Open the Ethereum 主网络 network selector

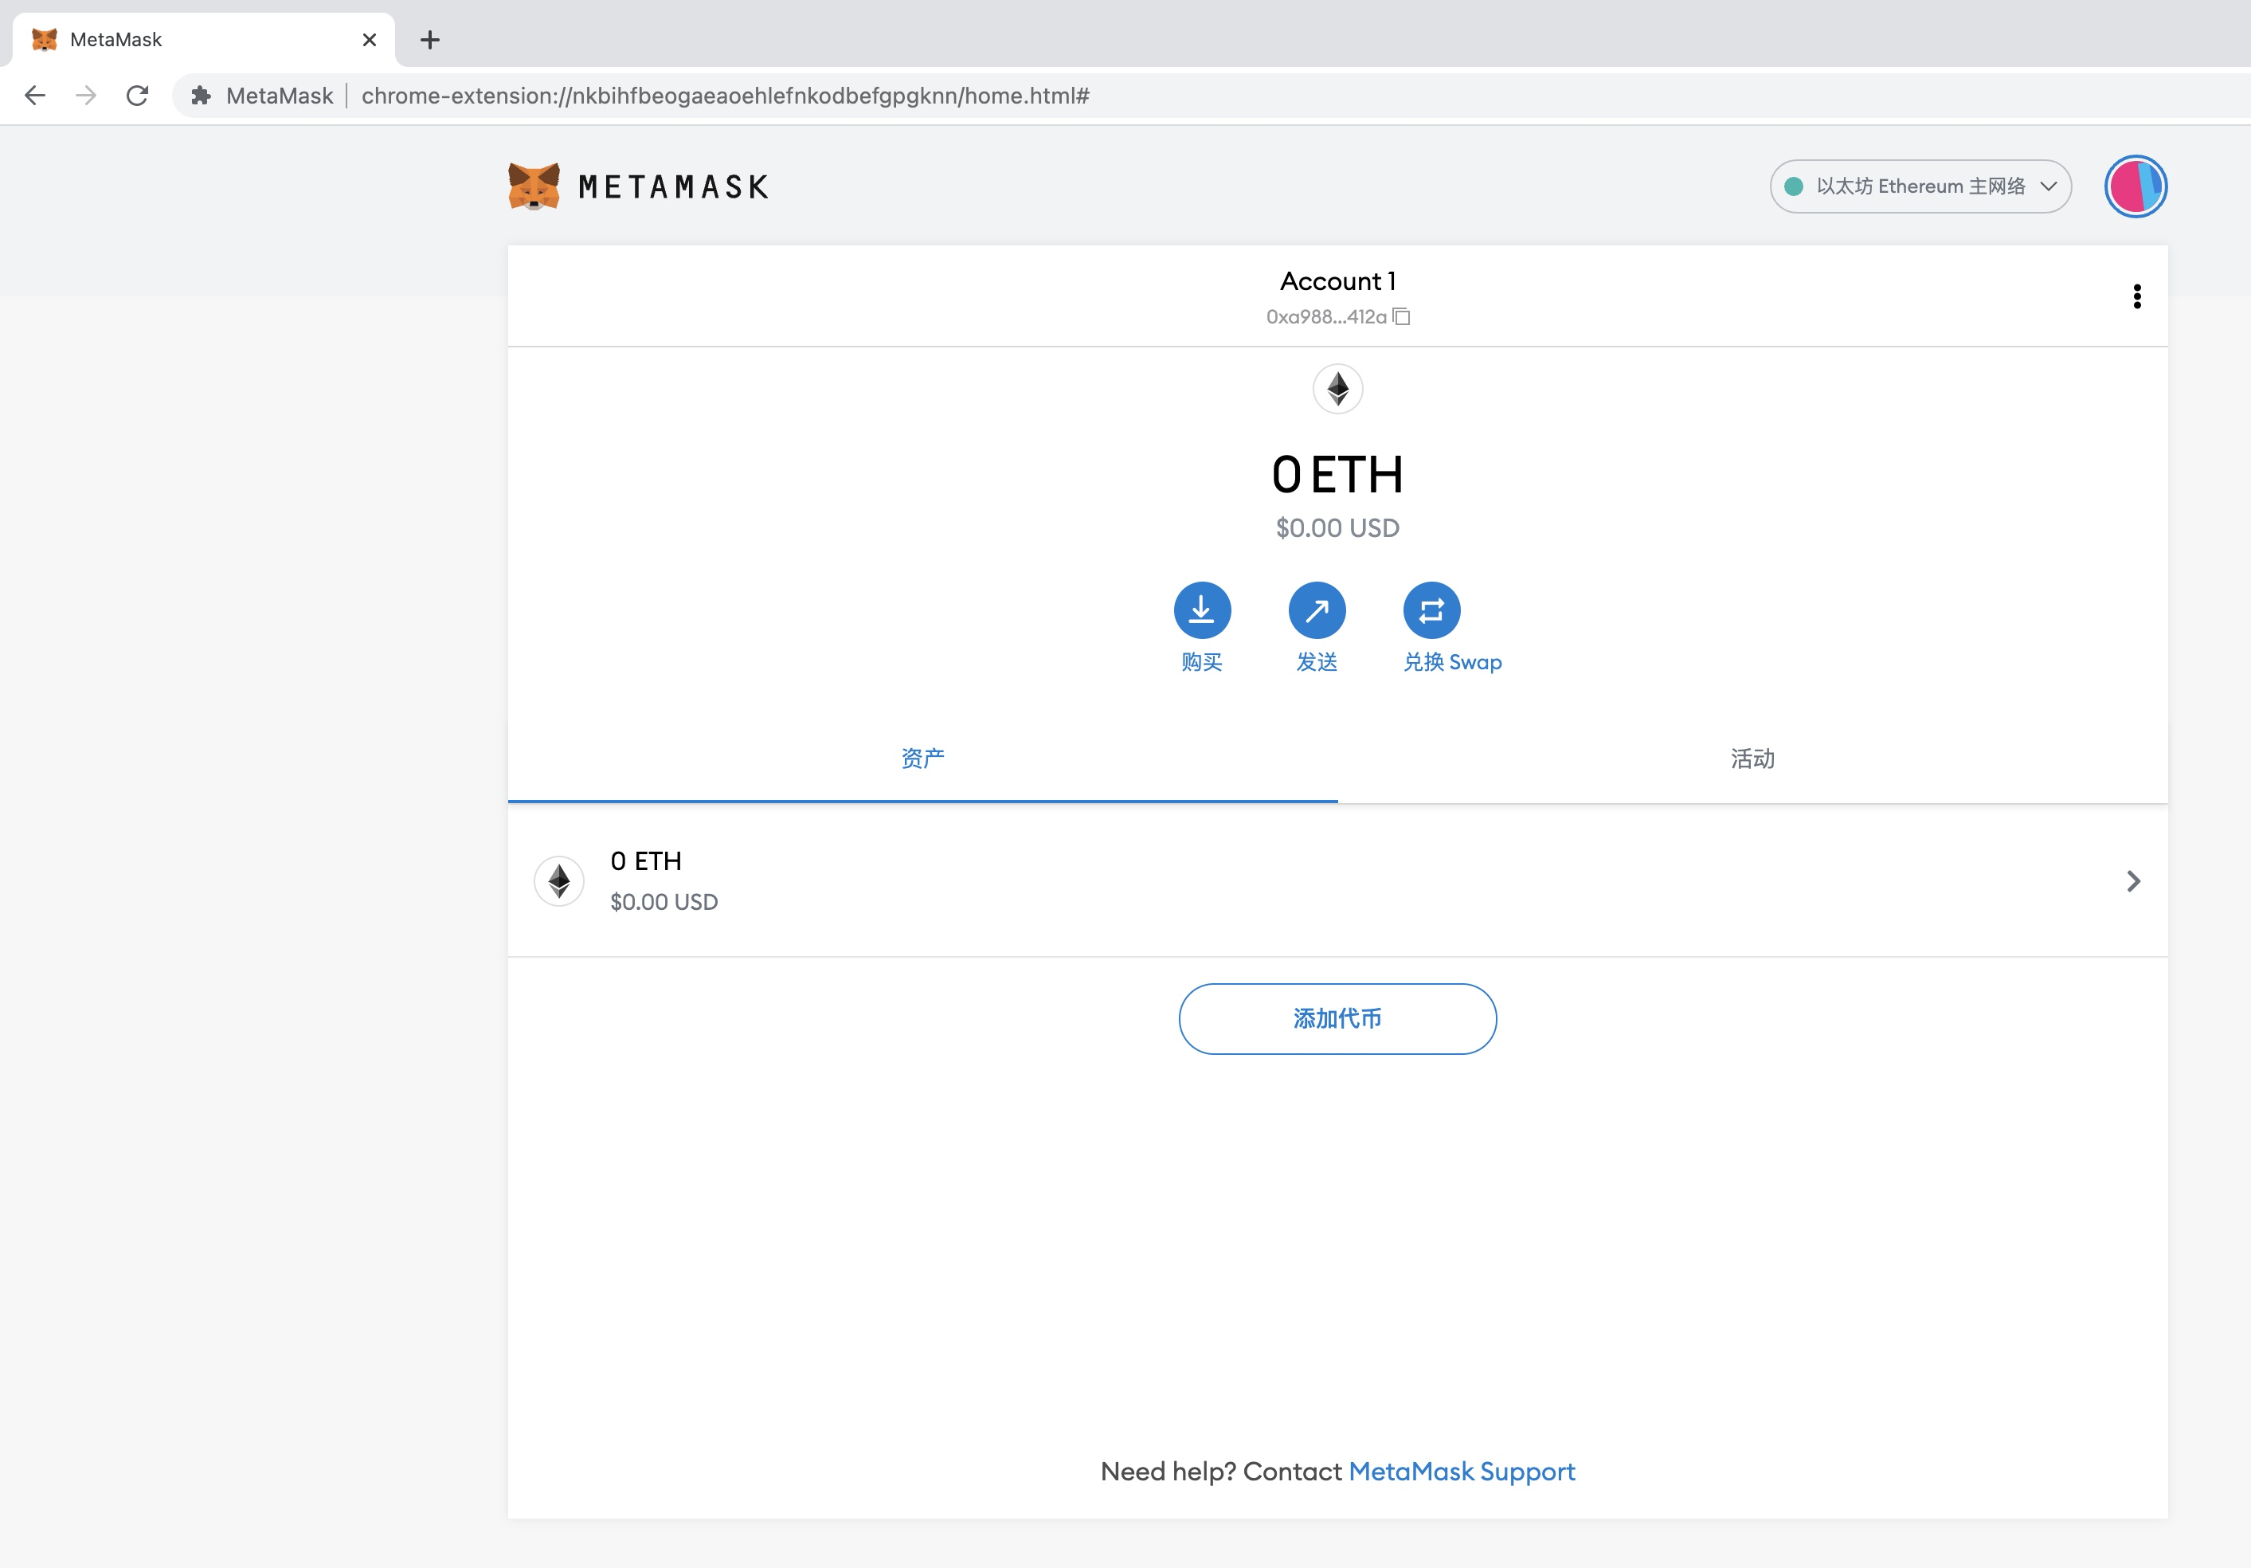[1919, 186]
